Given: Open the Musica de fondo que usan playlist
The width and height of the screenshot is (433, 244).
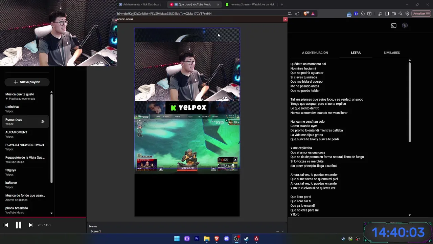Looking at the screenshot, I should click(25, 198).
